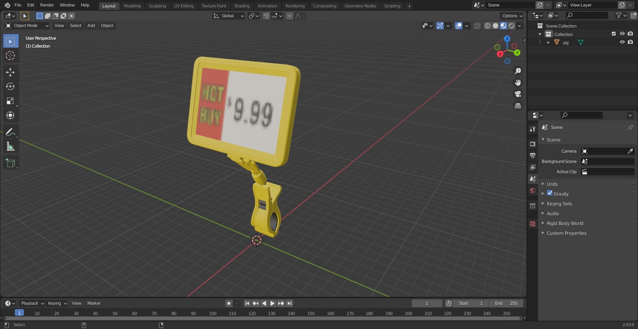Switch to wireframe viewport shading
This screenshot has width=638, height=329.
pyautogui.click(x=488, y=26)
